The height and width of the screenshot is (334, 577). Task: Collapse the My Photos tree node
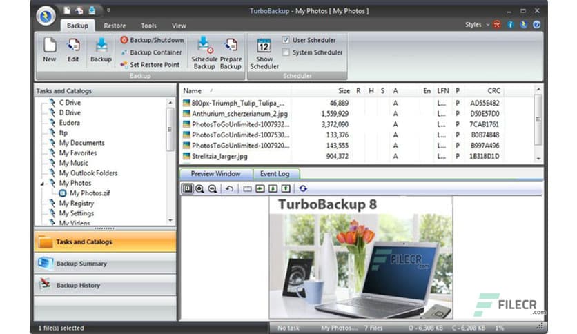point(42,183)
